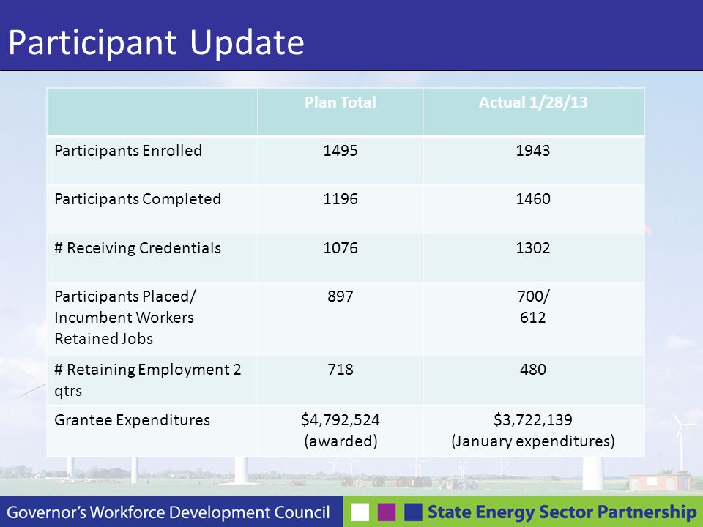The height and width of the screenshot is (527, 703).
Task: Select the plan value 1196
Action: point(341,199)
